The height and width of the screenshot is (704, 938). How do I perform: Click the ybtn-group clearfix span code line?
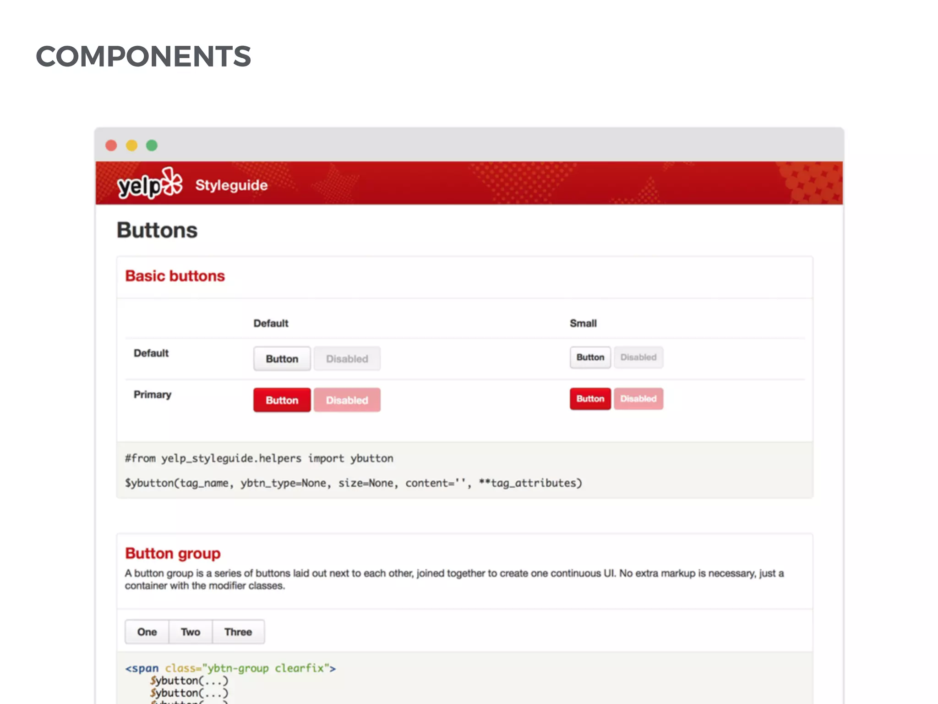230,668
